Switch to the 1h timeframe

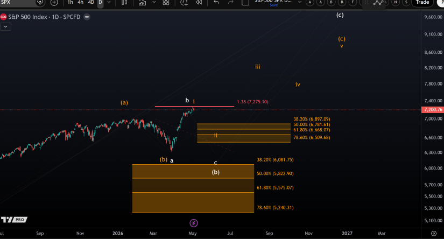(x=70, y=2)
